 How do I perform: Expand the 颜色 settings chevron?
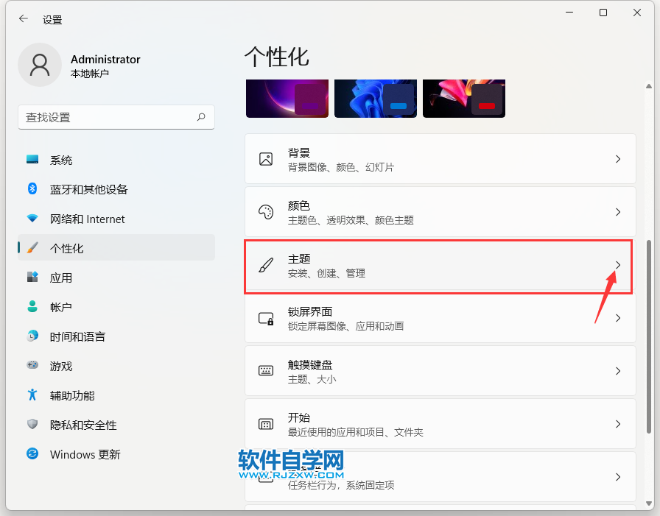point(618,212)
